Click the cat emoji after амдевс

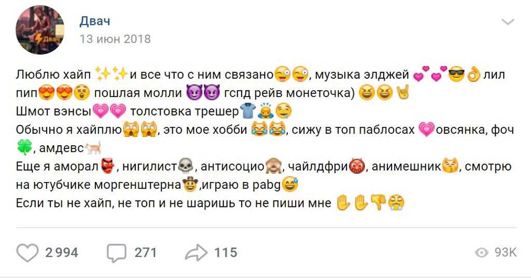93,148
